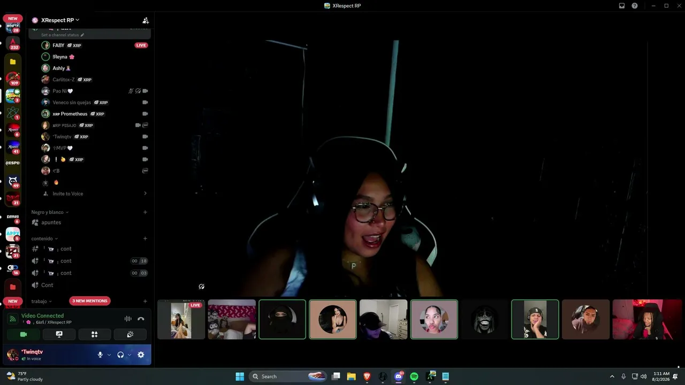This screenshot has width=685, height=385.
Task: Open the Windows Start menu
Action: pos(240,376)
